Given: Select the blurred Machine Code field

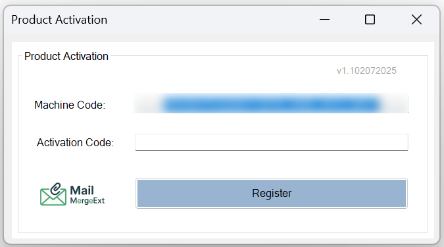Looking at the screenshot, I should coord(271,103).
